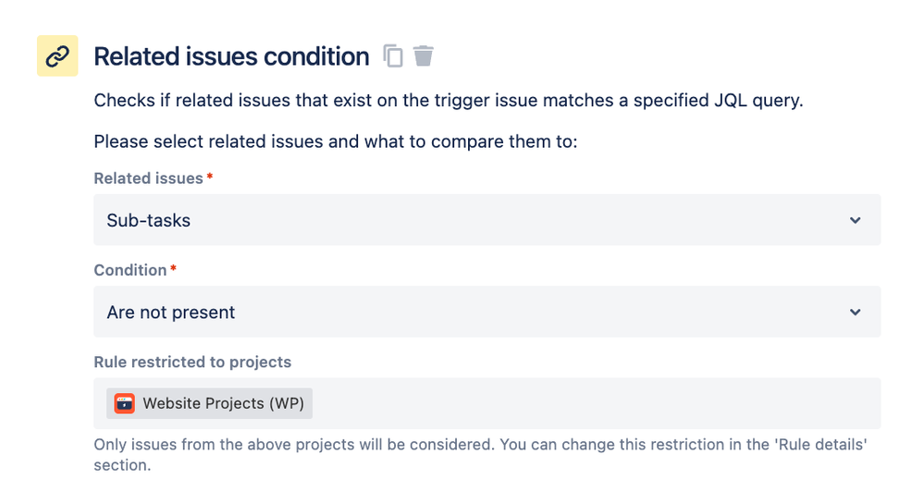Click empty area of restricted projects field

(x=592, y=403)
